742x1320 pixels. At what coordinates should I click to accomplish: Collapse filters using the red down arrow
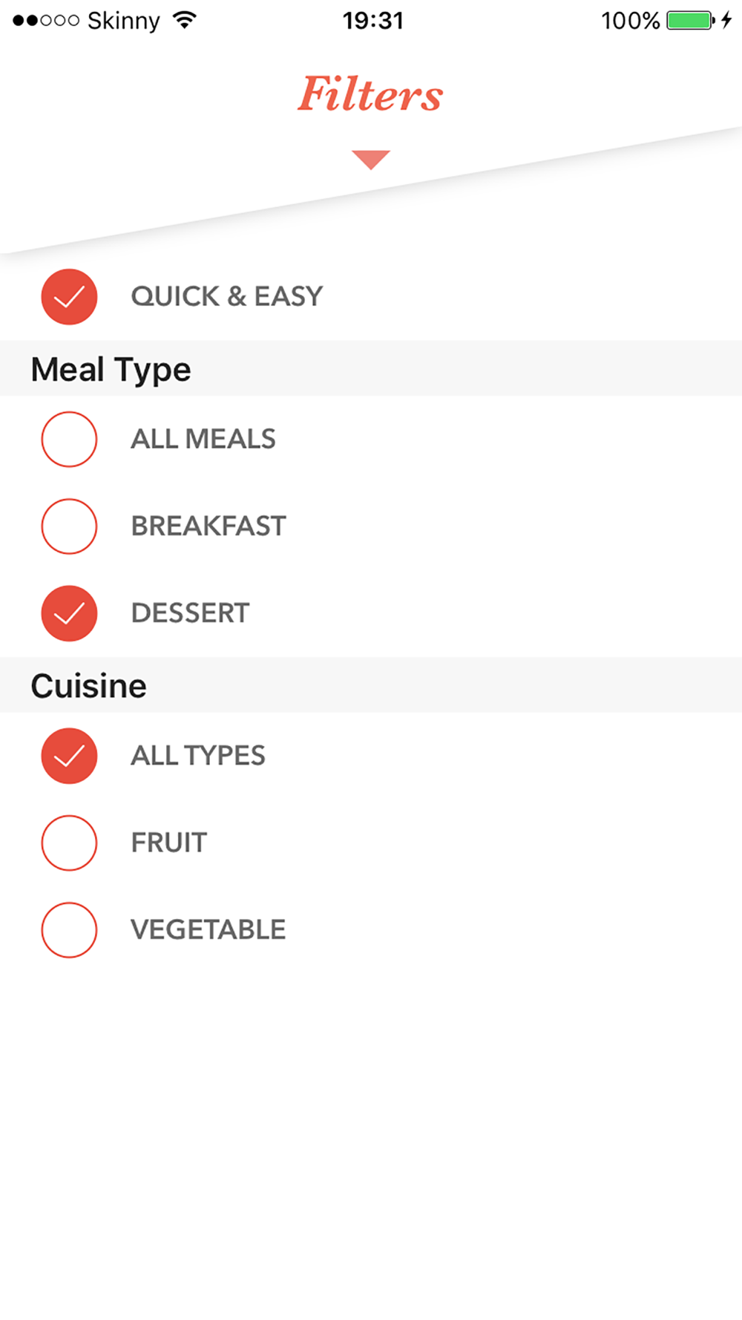[x=371, y=159]
